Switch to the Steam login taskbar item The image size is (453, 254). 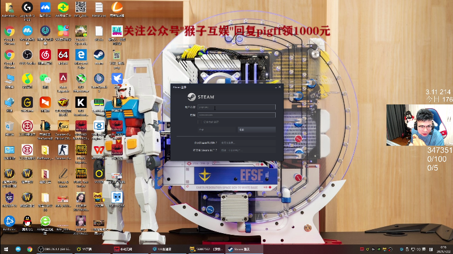pyautogui.click(x=244, y=249)
